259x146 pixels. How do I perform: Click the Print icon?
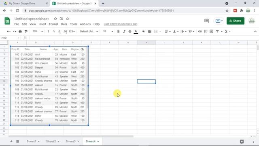click(x=20, y=32)
